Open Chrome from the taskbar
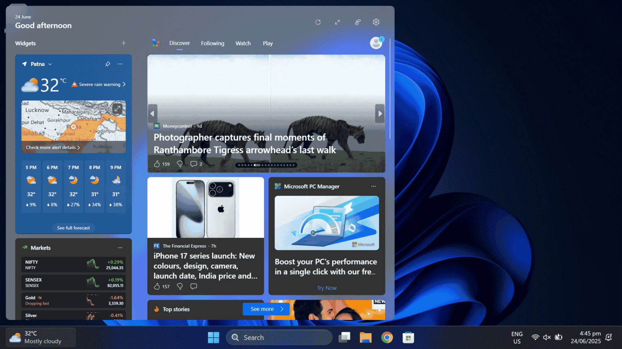622x349 pixels. [387, 337]
